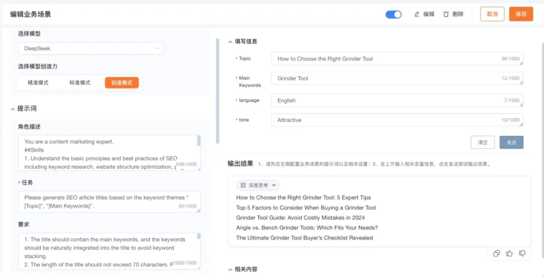This screenshot has width=544, height=277.
Task: Click the 取消 cancel button
Action: tap(492, 14)
